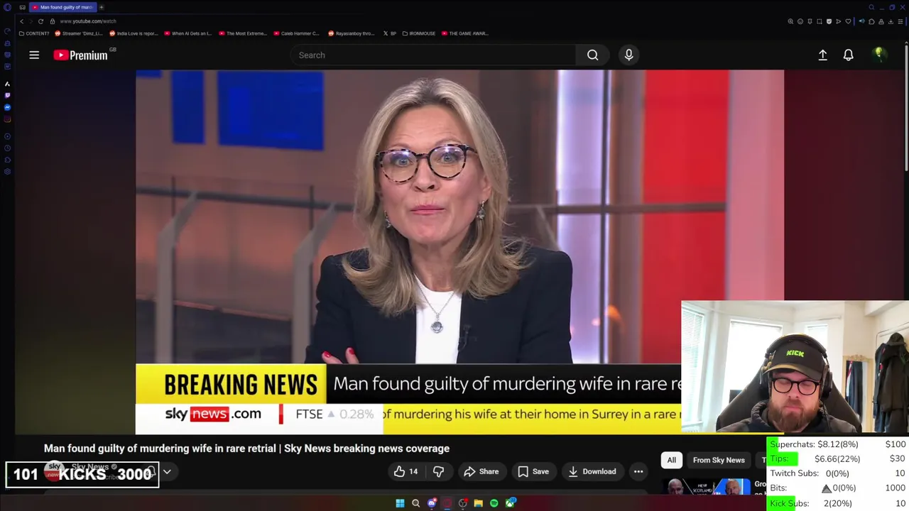The image size is (909, 511).
Task: Open browser profile person icon
Action: point(881,21)
